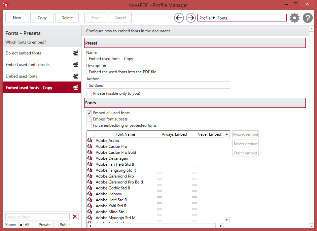Click the font list scroll left arrow
This screenshot has width=317, height=231.
[x=90, y=226]
